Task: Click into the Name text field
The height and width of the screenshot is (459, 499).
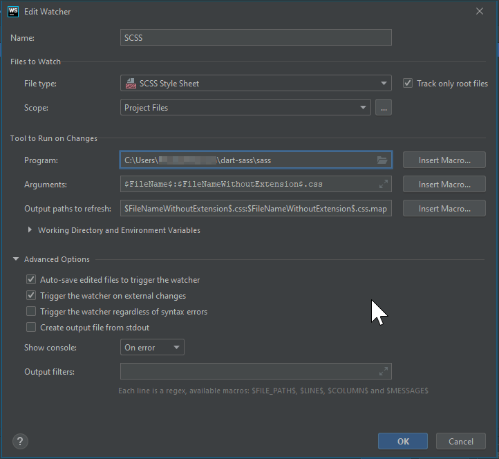Action: pos(256,37)
